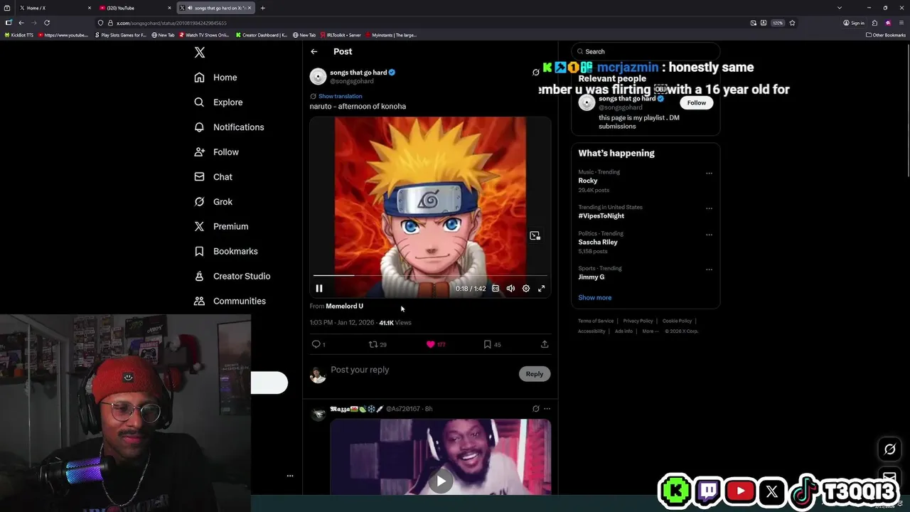This screenshot has width=910, height=512.
Task: Open browser hamburger menu
Action: [901, 23]
